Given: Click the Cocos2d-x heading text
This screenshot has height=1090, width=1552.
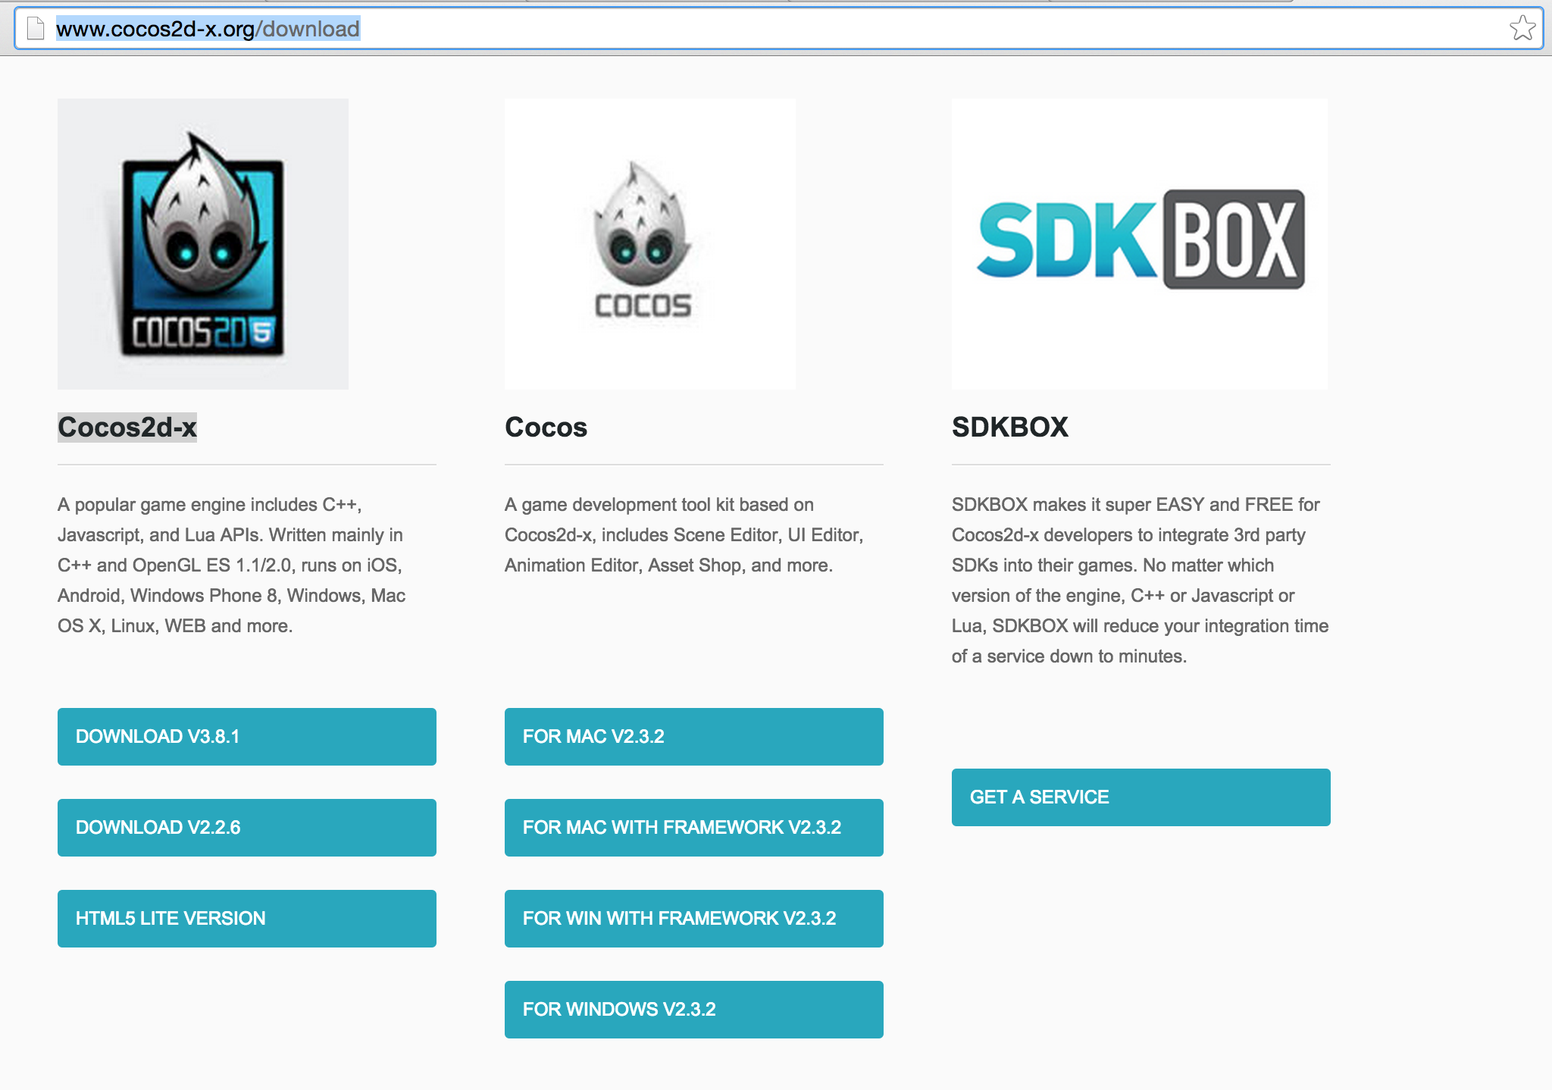Looking at the screenshot, I should (x=127, y=428).
